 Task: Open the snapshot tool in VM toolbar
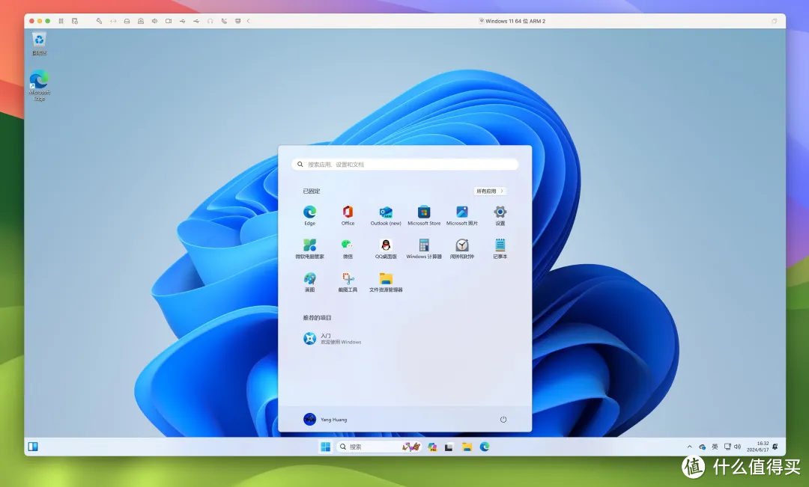click(x=75, y=21)
